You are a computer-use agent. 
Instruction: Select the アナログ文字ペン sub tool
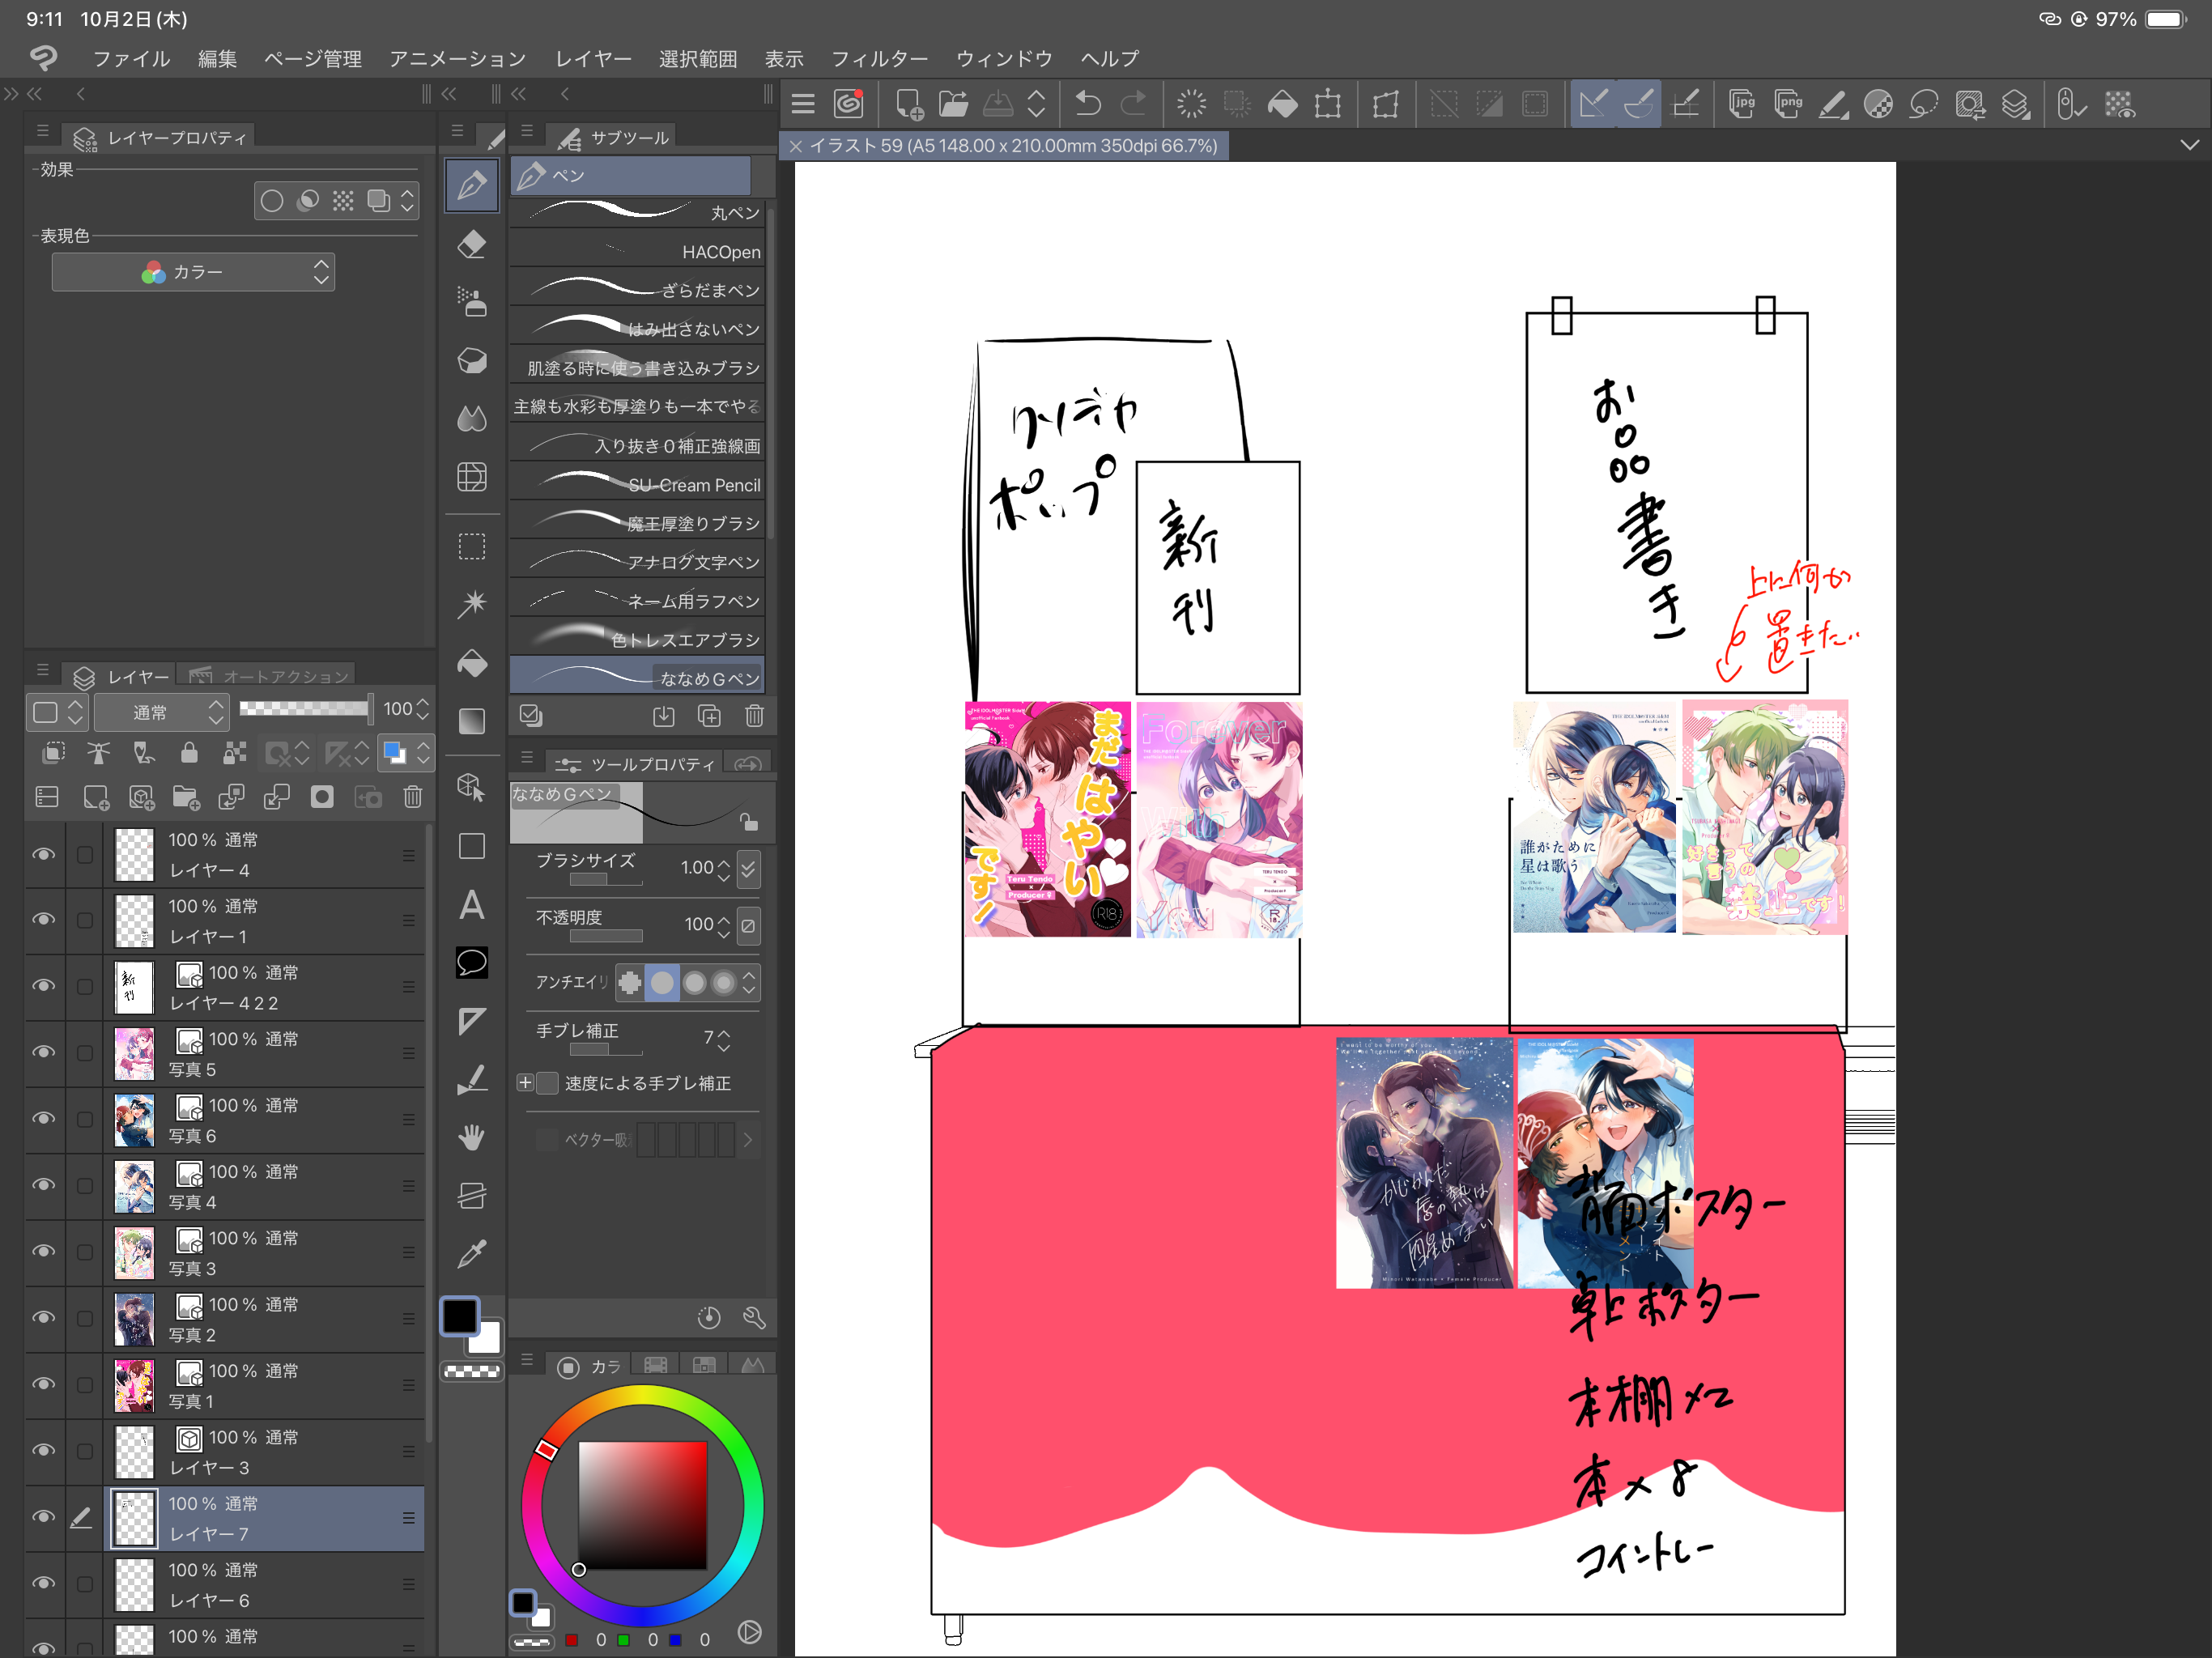638,562
